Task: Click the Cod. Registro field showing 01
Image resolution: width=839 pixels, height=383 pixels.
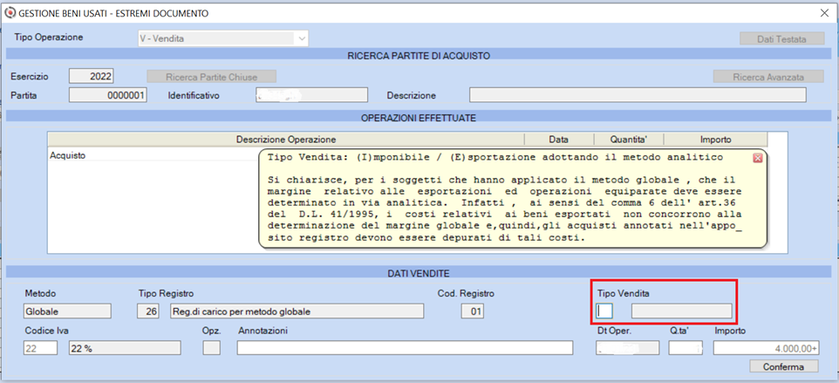Action: tap(473, 311)
